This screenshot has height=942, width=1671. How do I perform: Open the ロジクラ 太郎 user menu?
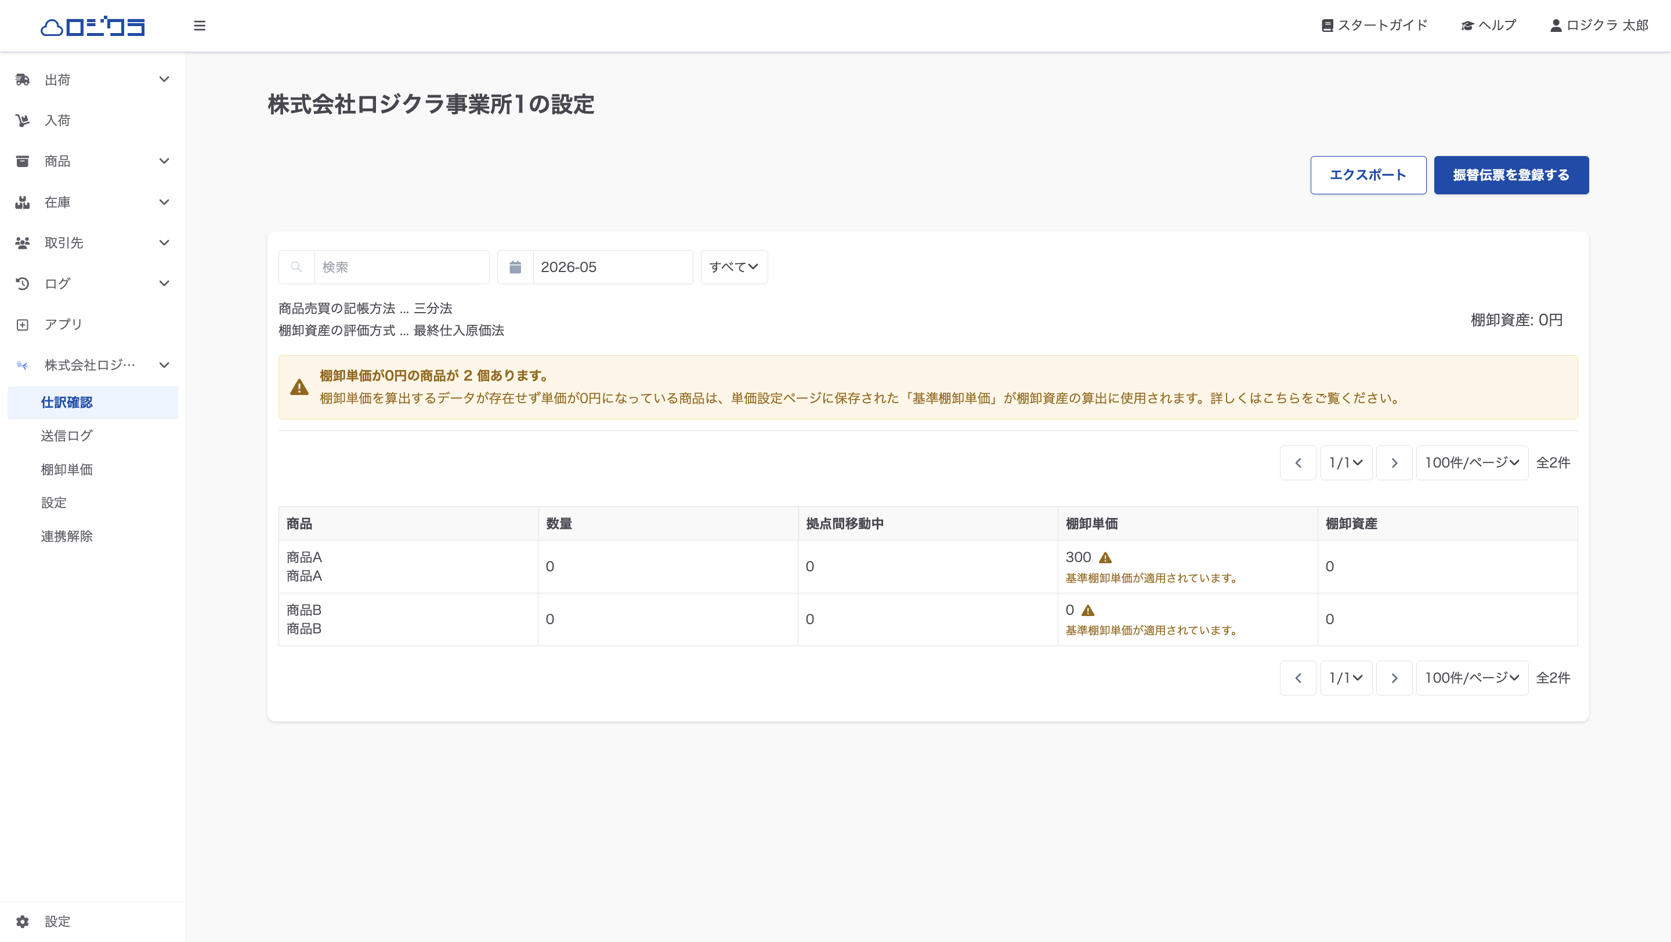tap(1599, 26)
